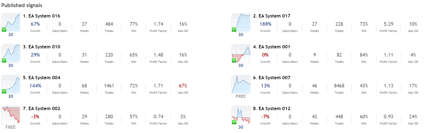
Task: Click the EA System 002 red chart thumbnail
Action: pyautogui.click(x=11, y=115)
